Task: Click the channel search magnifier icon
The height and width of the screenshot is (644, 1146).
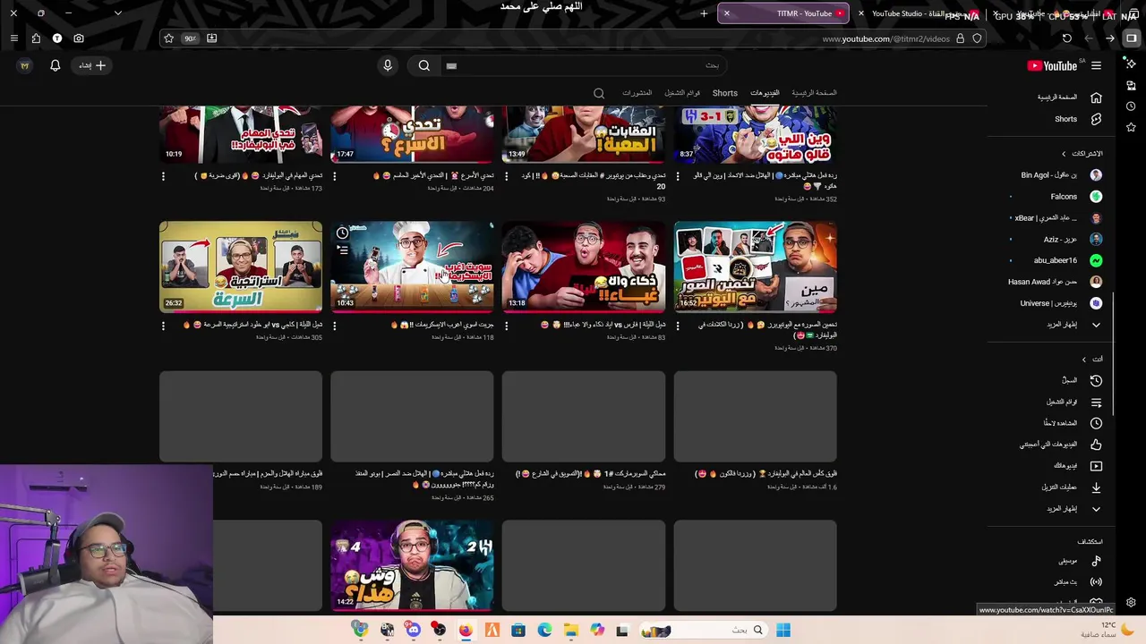Action: pos(599,93)
